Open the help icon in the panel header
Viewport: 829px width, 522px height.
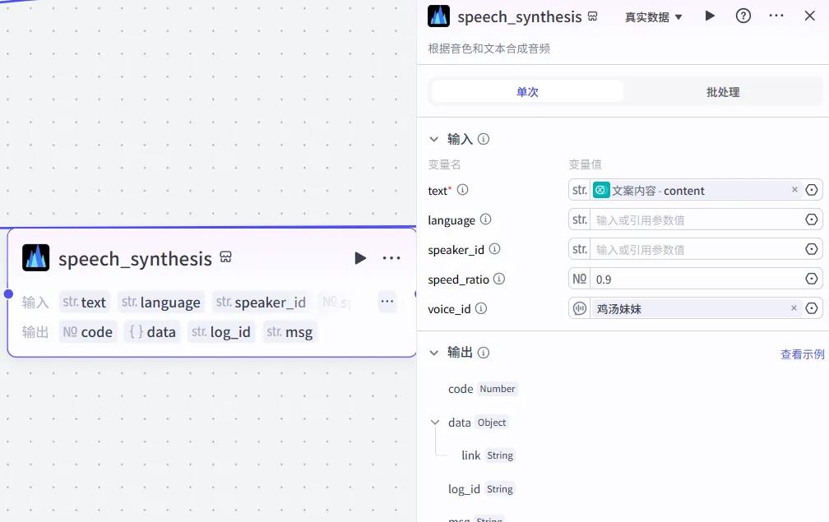click(x=743, y=16)
